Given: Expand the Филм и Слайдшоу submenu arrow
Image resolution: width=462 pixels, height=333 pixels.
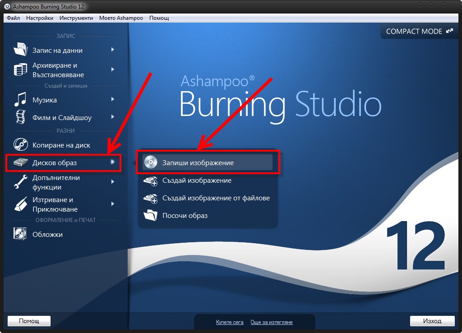Looking at the screenshot, I should click(x=113, y=117).
